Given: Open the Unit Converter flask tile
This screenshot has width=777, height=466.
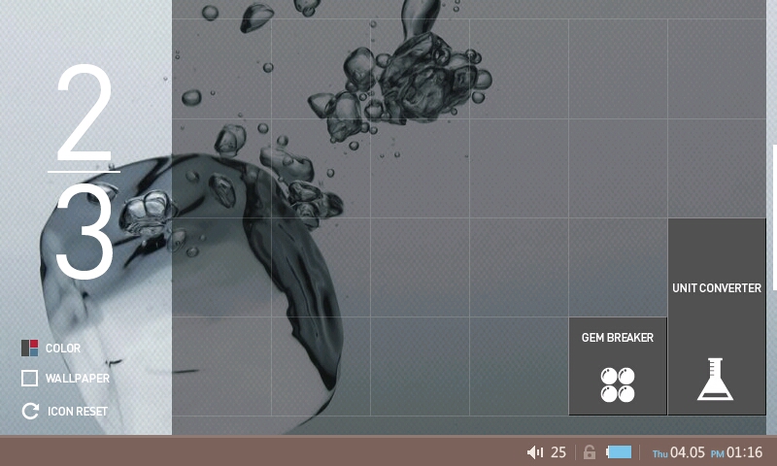Looking at the screenshot, I should click(x=717, y=316).
